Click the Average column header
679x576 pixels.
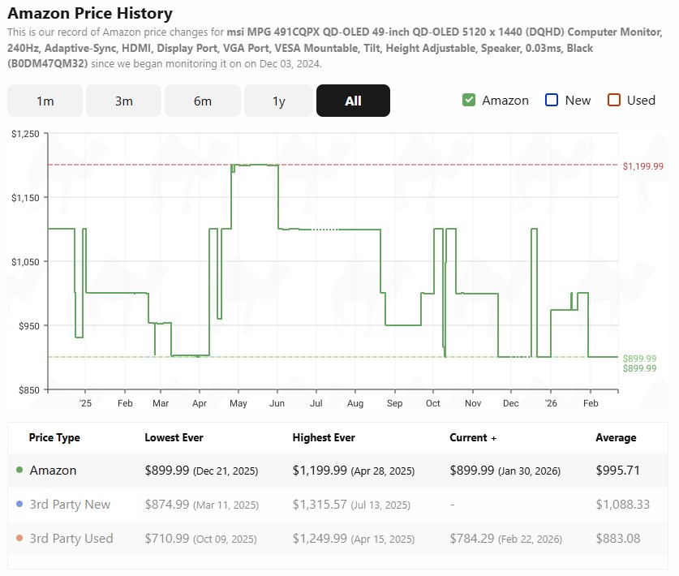[616, 437]
